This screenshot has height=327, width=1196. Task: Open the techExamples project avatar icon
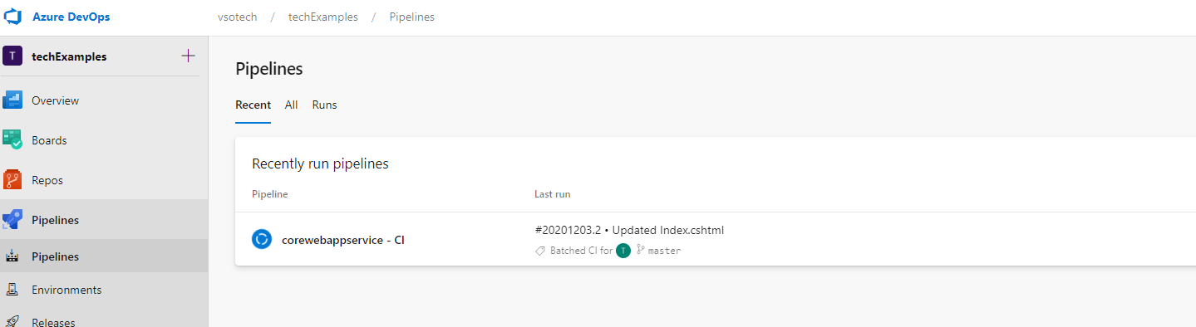[x=12, y=56]
